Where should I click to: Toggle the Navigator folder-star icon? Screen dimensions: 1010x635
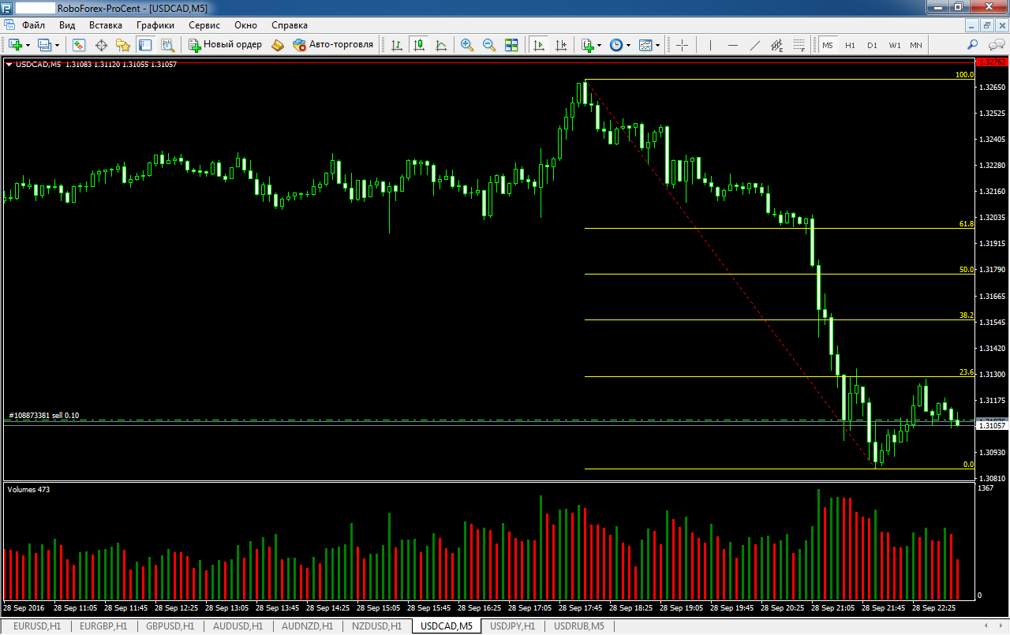click(123, 45)
